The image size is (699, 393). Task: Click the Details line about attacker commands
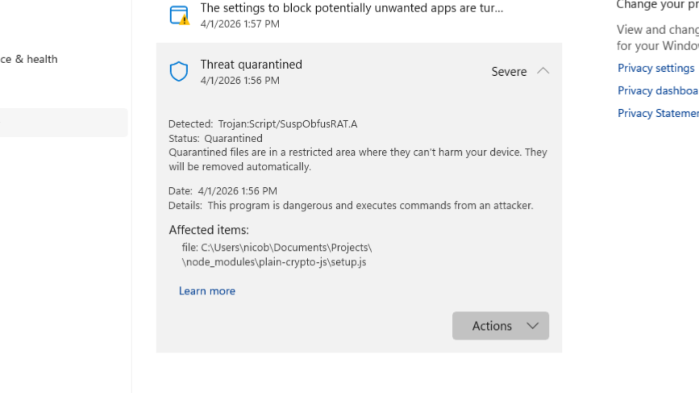coord(351,206)
